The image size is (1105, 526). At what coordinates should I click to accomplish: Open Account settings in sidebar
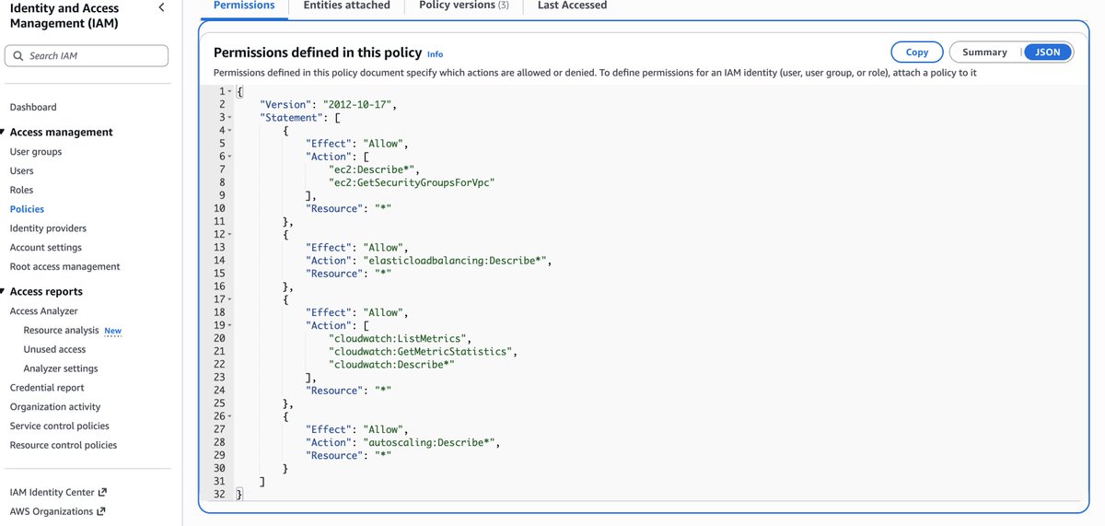pyautogui.click(x=45, y=248)
